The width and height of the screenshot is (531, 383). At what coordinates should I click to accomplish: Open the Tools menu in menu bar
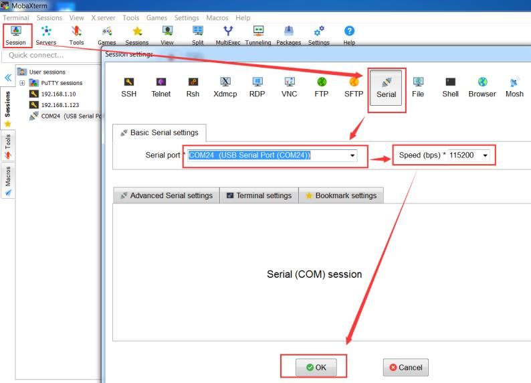[130, 17]
